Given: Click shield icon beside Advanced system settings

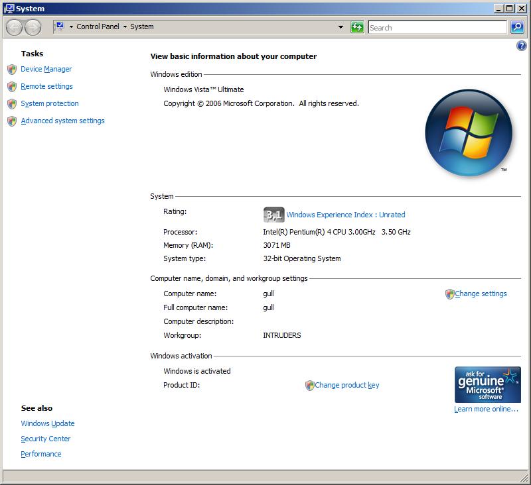Looking at the screenshot, I should coord(12,121).
